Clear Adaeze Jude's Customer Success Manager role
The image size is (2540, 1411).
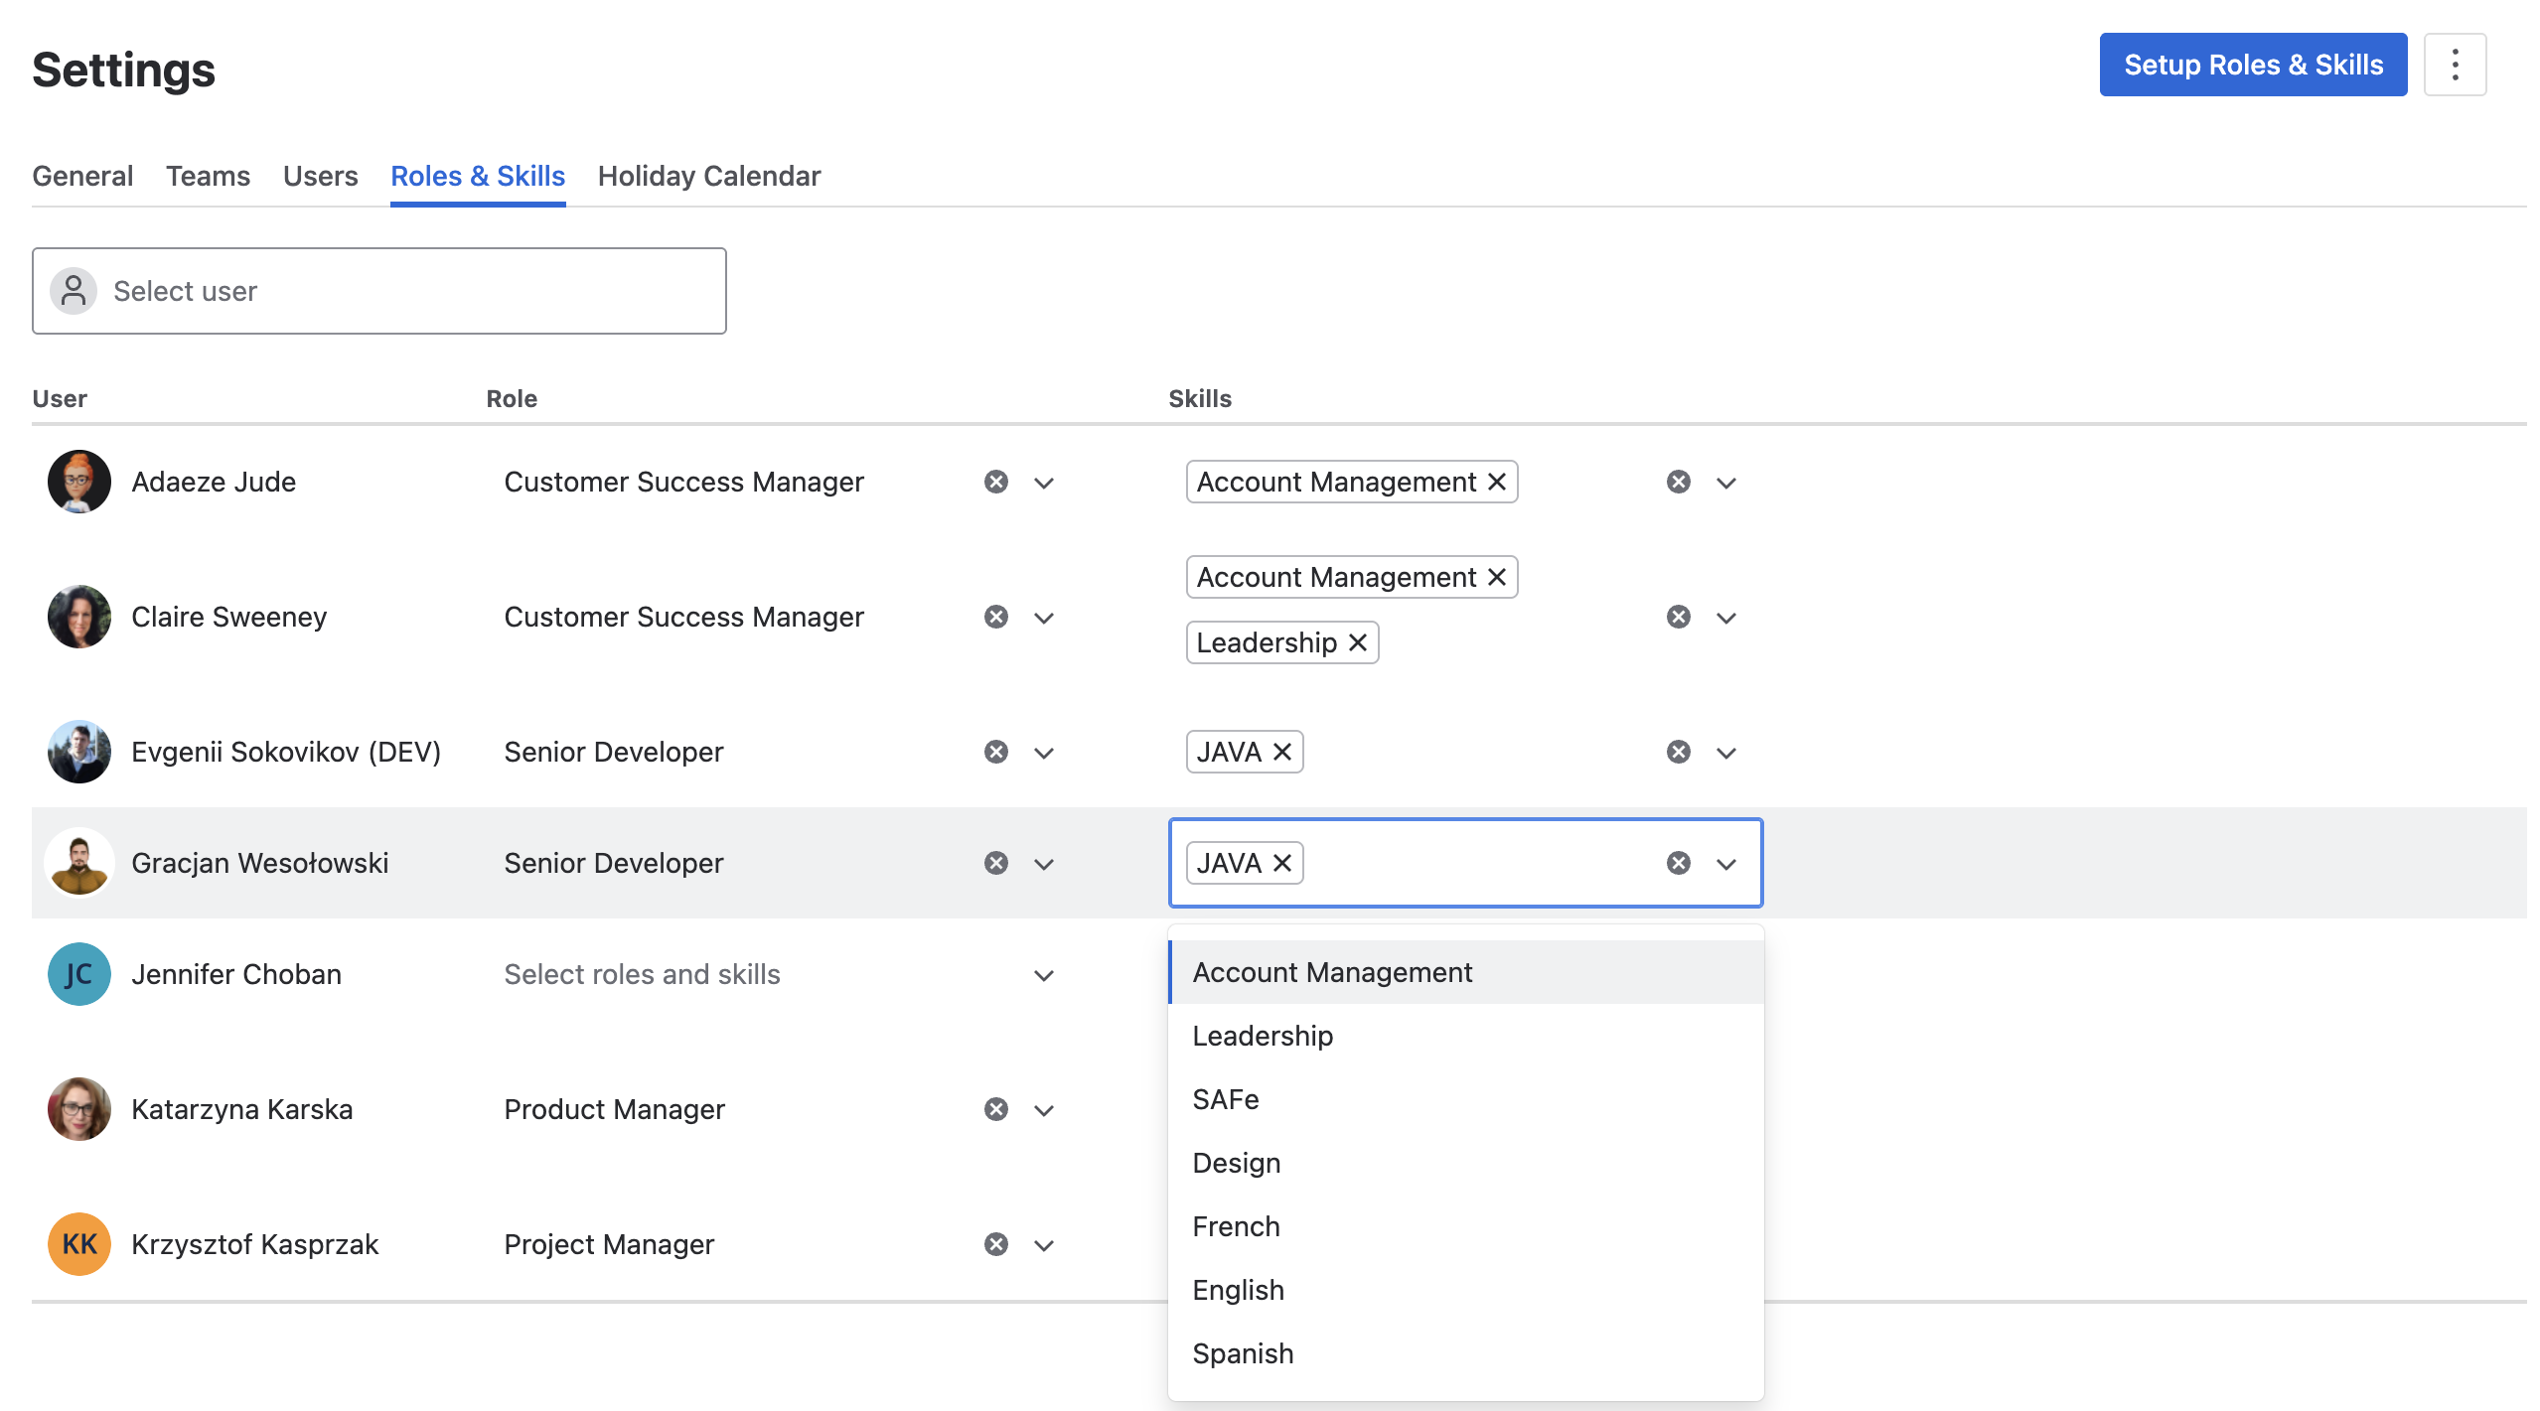point(995,482)
